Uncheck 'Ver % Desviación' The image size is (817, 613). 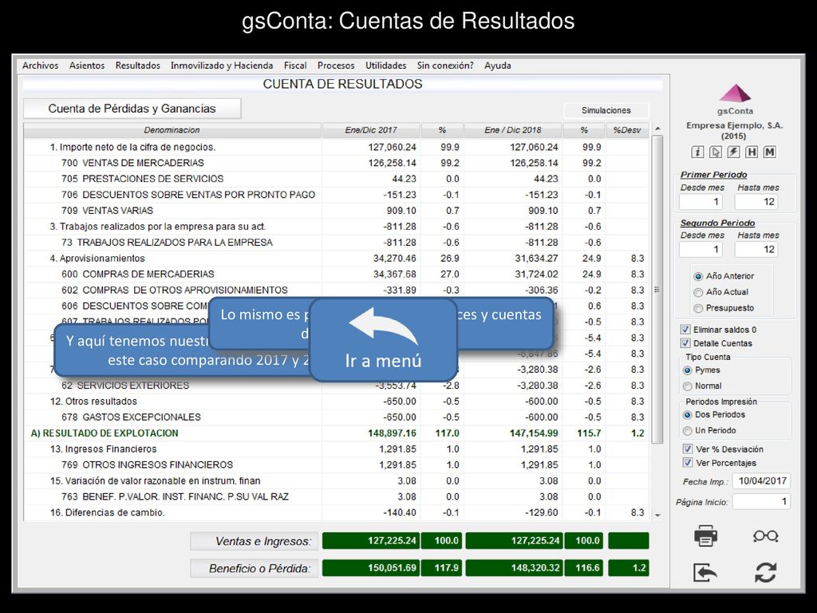click(688, 449)
